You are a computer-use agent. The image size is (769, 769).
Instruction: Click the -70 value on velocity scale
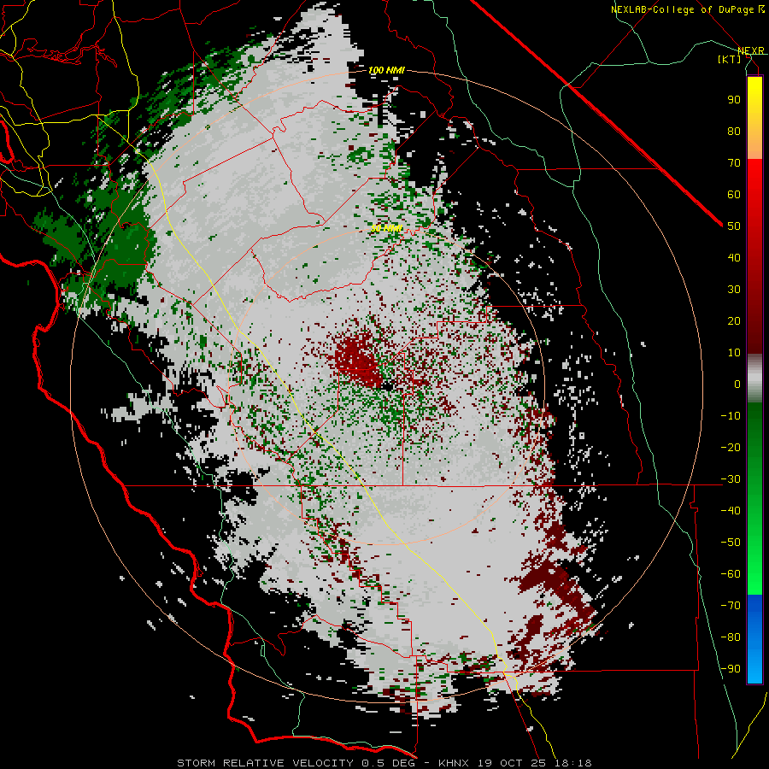coord(731,606)
